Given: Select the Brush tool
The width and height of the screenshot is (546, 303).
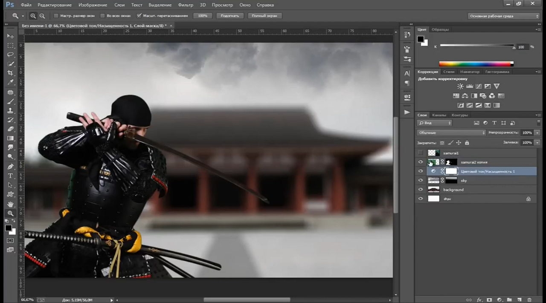Looking at the screenshot, I should [10, 101].
